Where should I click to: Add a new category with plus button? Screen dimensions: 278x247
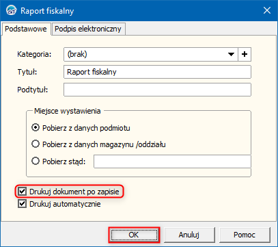click(x=245, y=54)
